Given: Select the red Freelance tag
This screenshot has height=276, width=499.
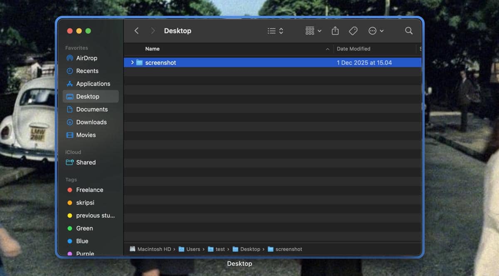Looking at the screenshot, I should (89, 190).
